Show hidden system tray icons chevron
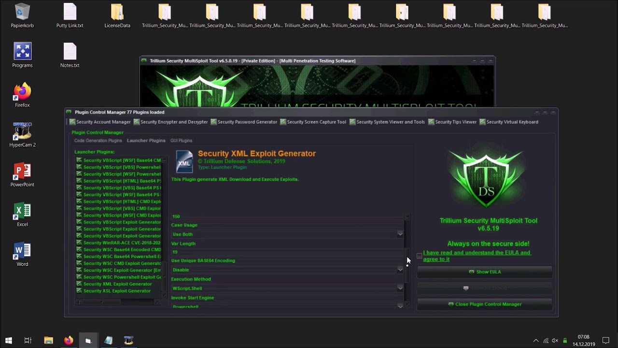This screenshot has height=348, width=618. pos(535,341)
